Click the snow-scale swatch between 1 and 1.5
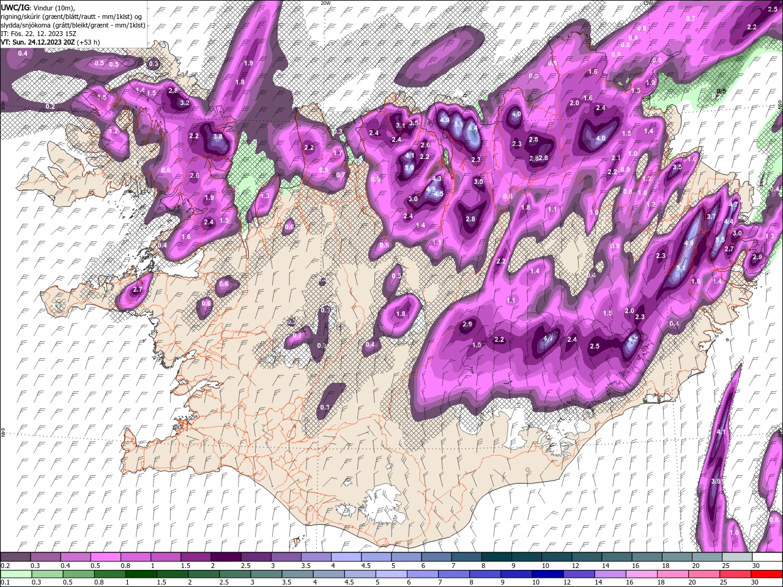Image resolution: width=783 pixels, height=587 pixels. click(165, 556)
